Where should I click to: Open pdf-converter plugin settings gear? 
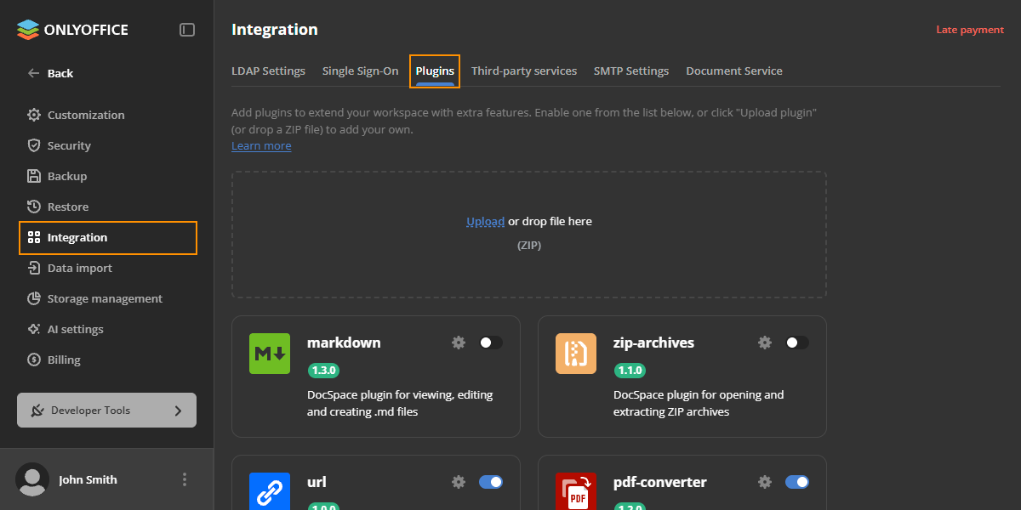(765, 482)
